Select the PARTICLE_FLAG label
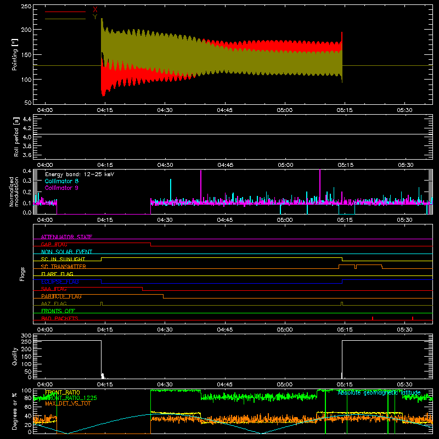The image size is (439, 439). pyautogui.click(x=61, y=296)
